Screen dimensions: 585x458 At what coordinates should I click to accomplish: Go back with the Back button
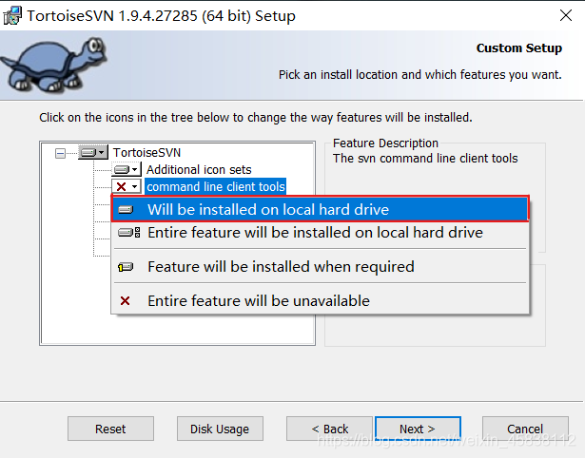pos(329,429)
